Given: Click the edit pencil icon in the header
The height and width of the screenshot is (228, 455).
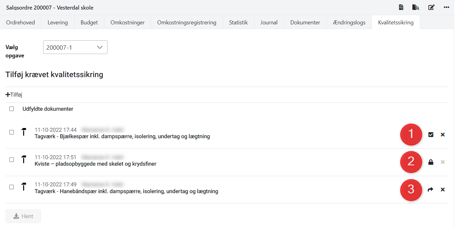Looking at the screenshot, I should click(431, 7).
